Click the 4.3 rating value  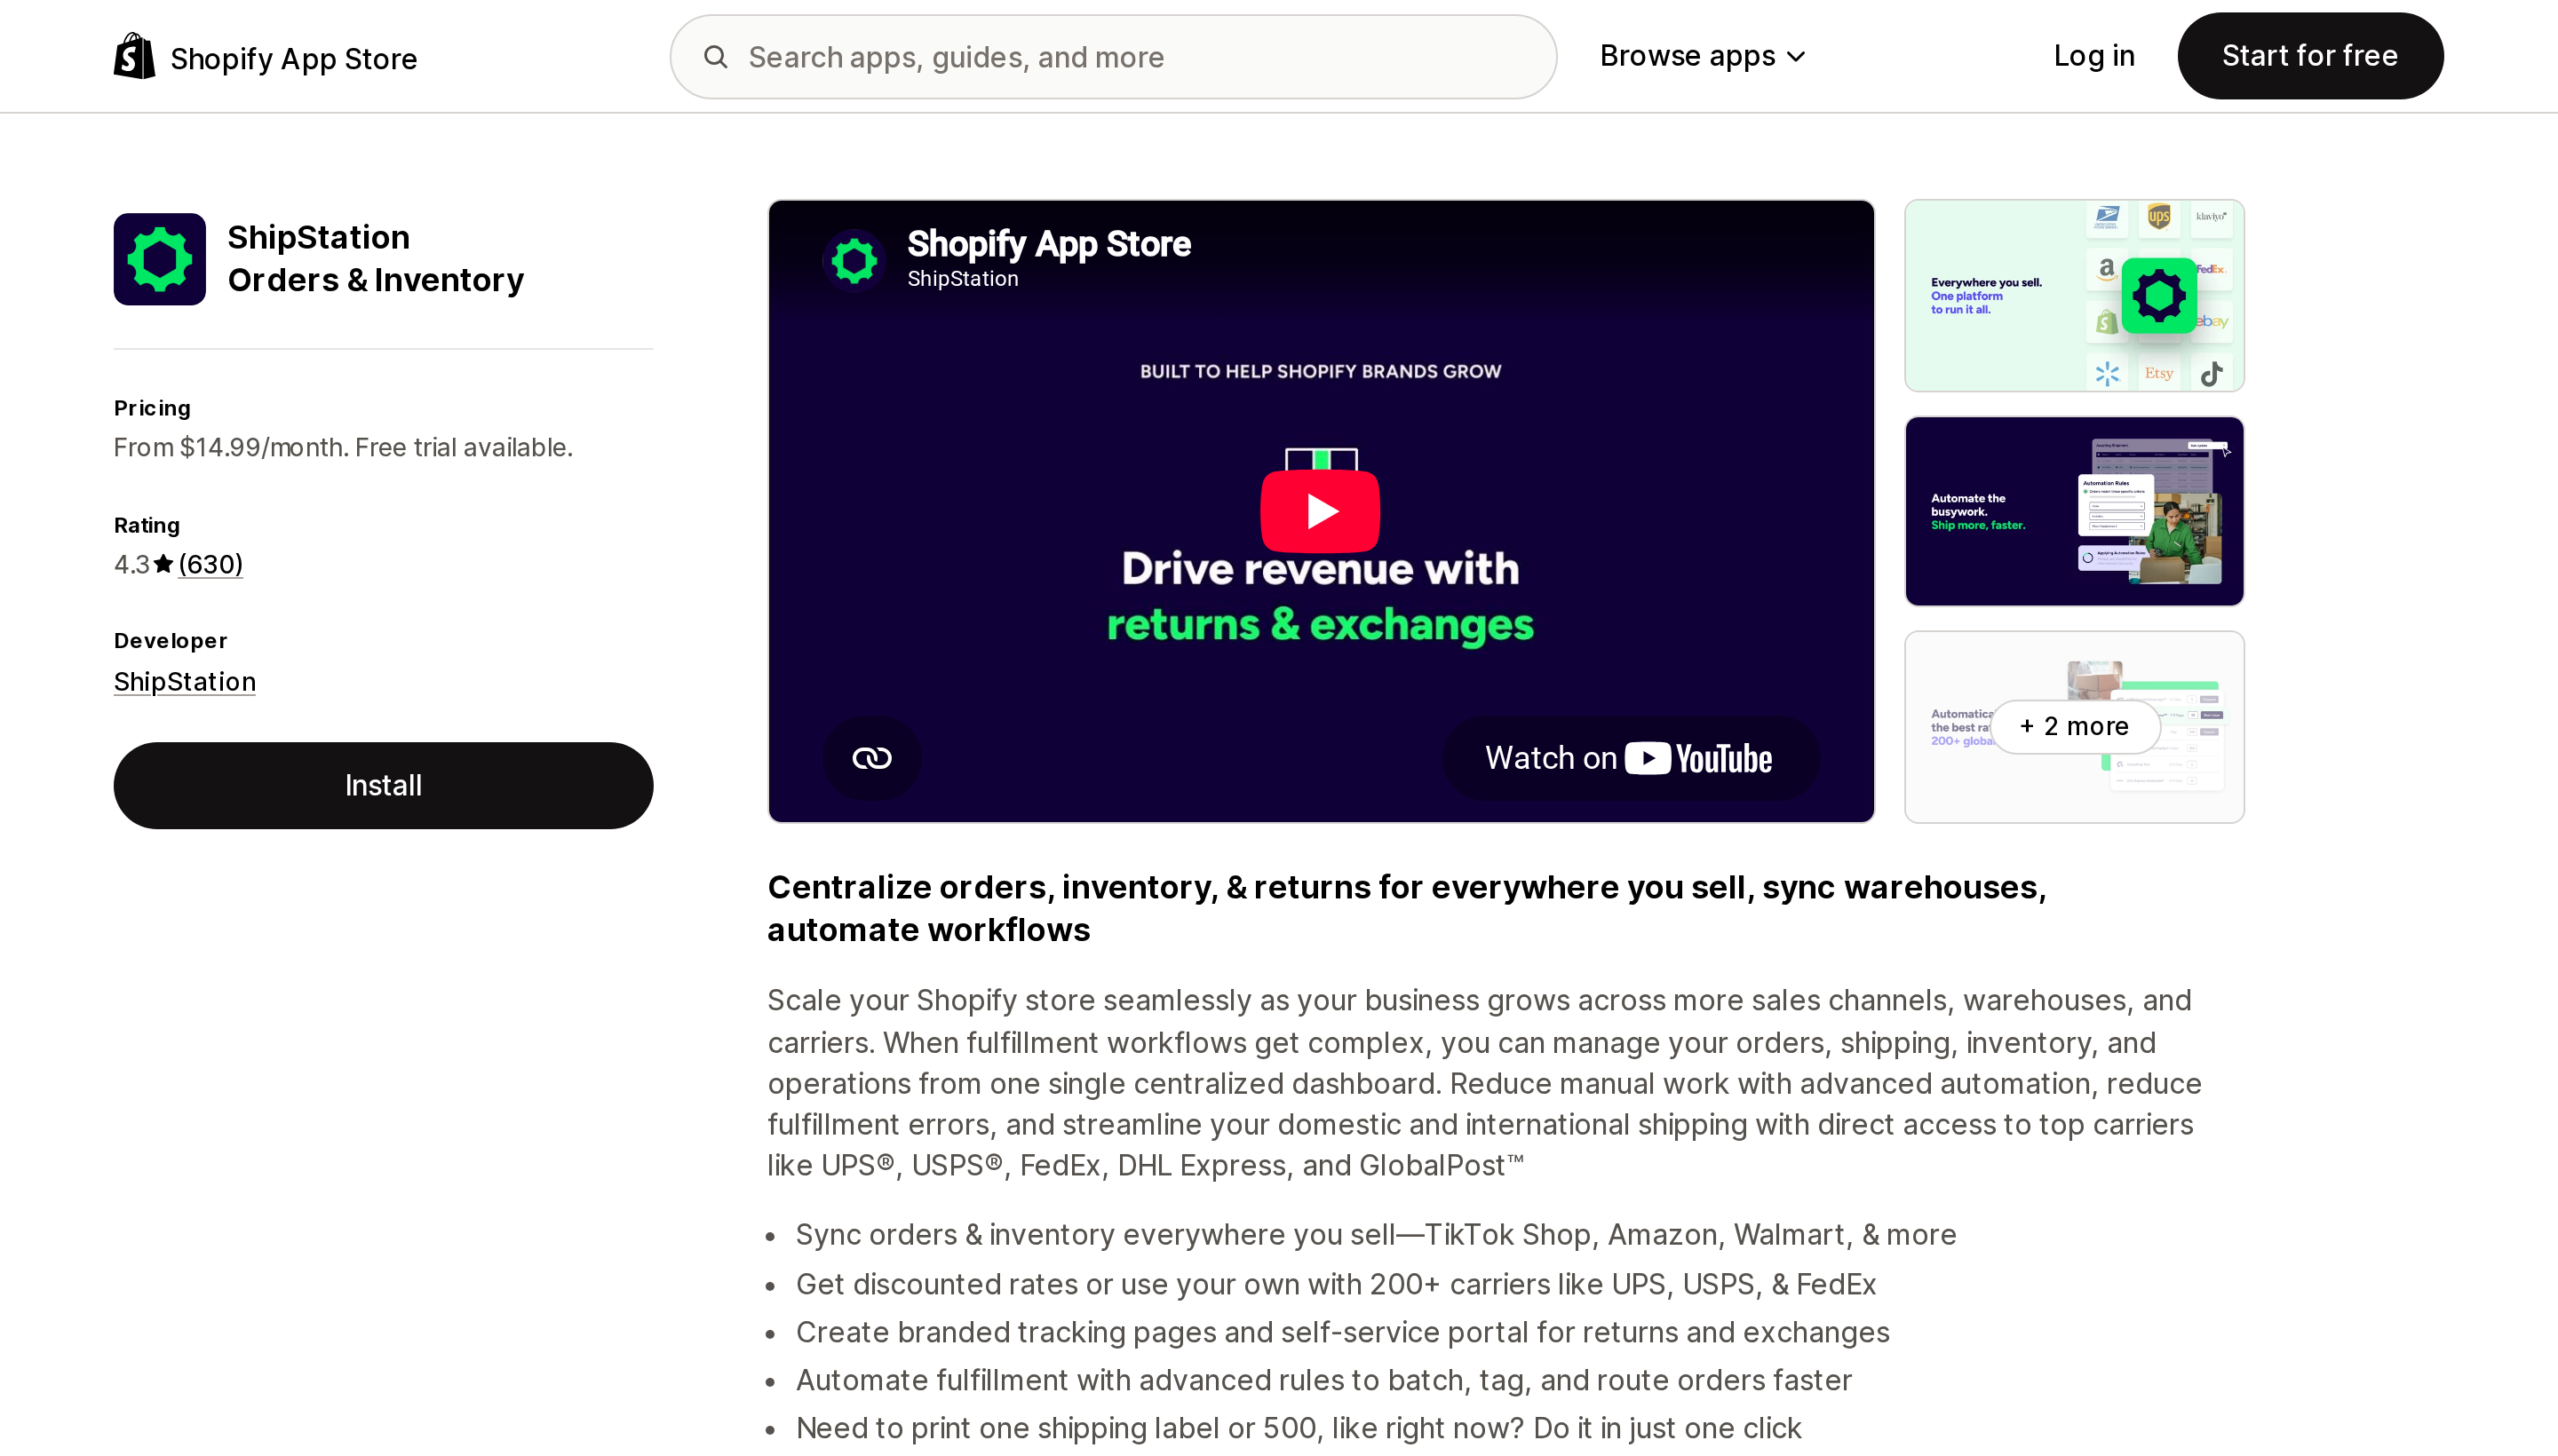coord(131,564)
